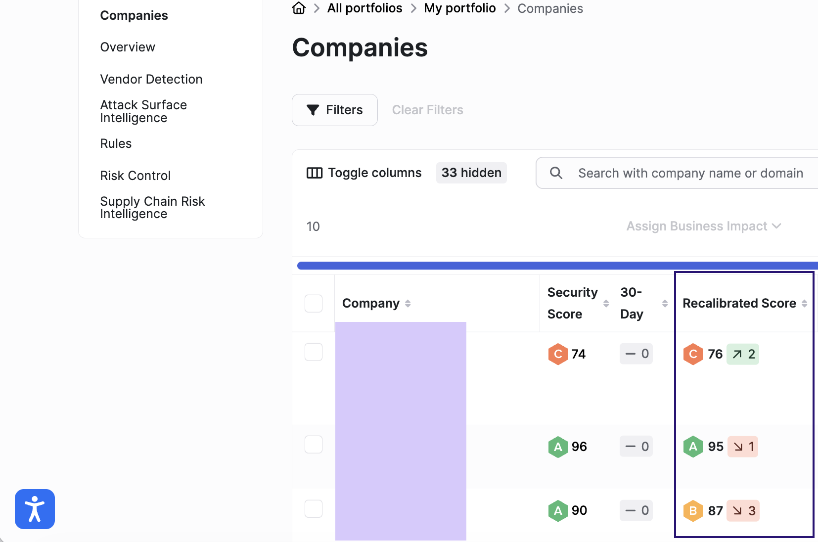Tick the select-all checkbox in table header

pyautogui.click(x=314, y=303)
